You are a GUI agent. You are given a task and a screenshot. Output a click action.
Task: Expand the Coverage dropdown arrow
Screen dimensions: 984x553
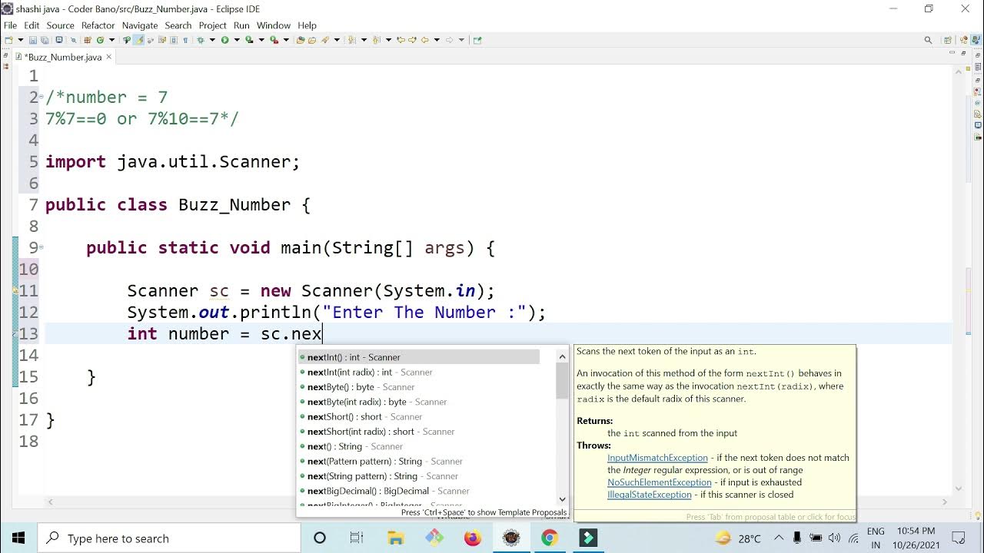(261, 40)
